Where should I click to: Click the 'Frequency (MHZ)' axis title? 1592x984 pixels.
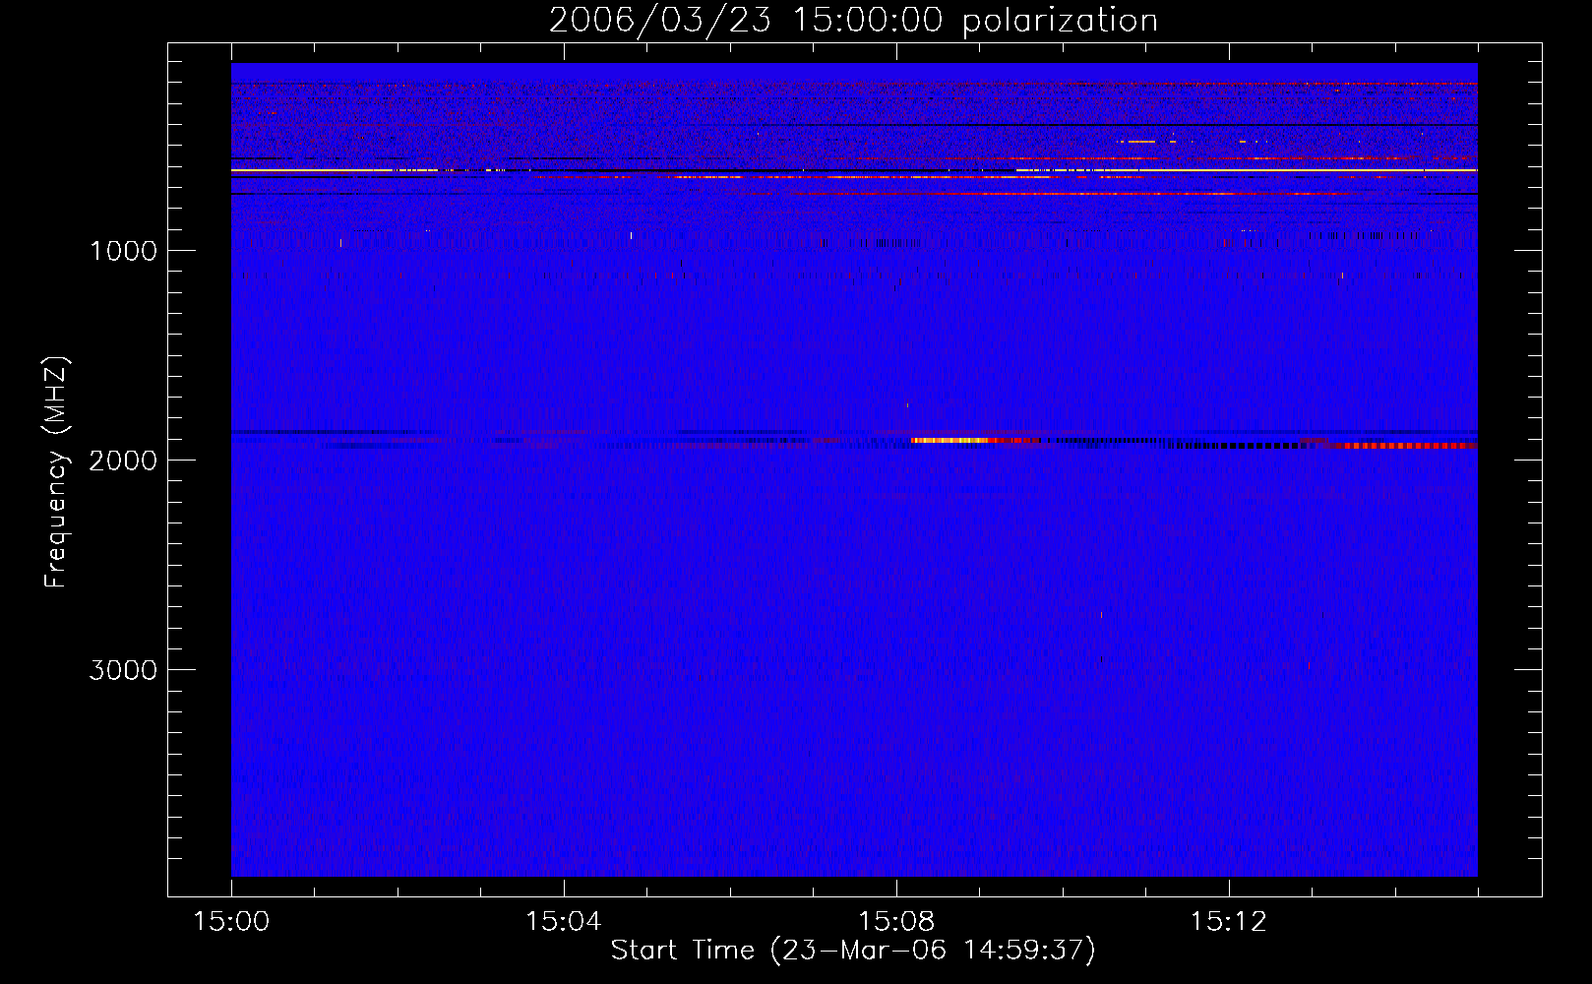(56, 472)
